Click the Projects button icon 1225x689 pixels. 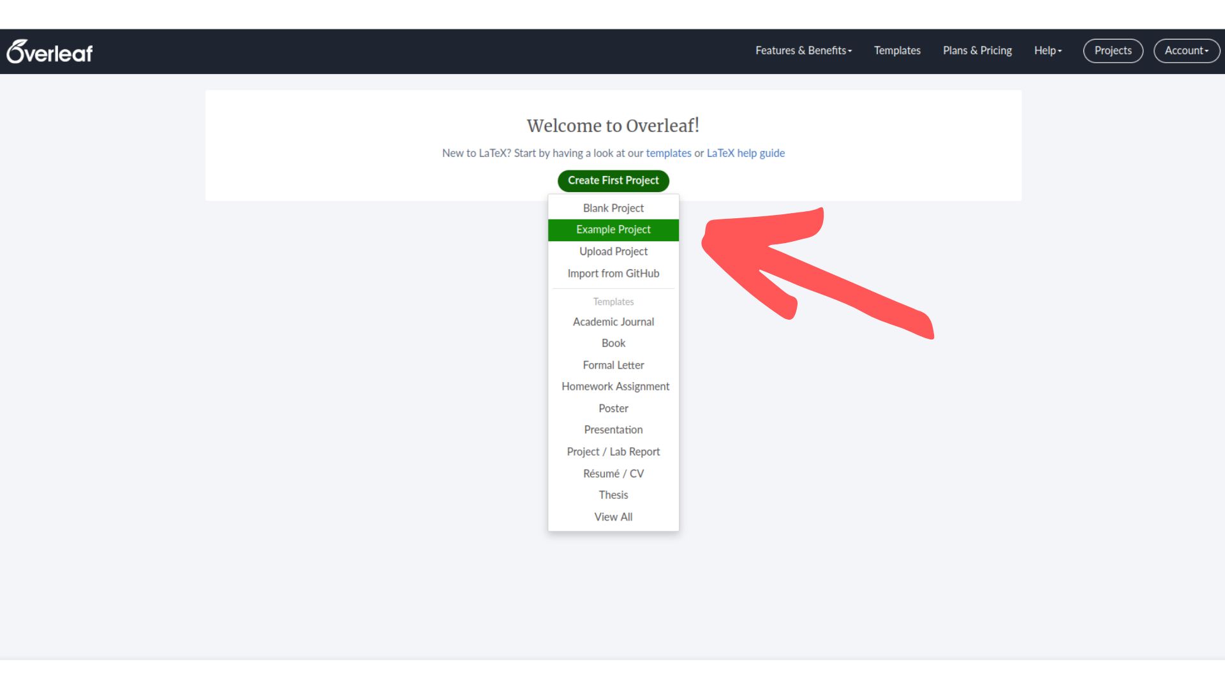[x=1113, y=50]
